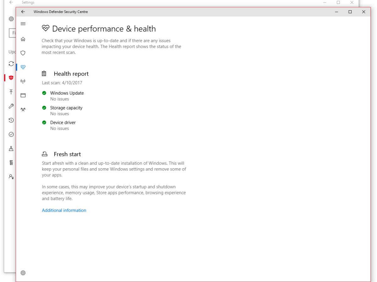This screenshot has height=282, width=377.
Task: Open Family options people icon
Action: [x=23, y=109]
